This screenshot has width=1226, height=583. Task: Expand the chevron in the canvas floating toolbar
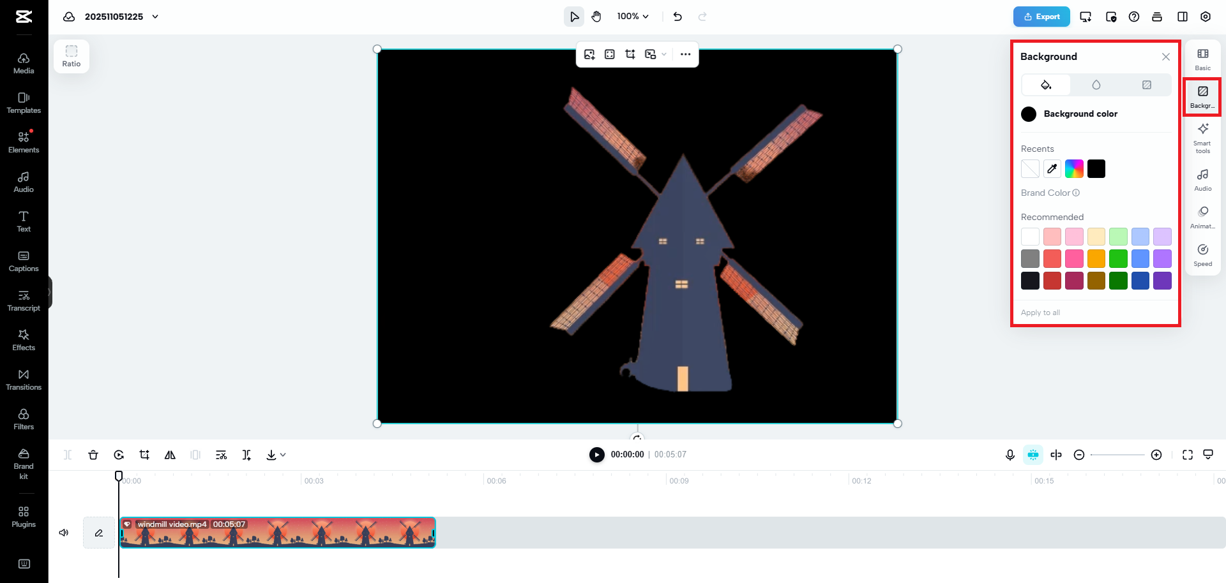click(664, 54)
